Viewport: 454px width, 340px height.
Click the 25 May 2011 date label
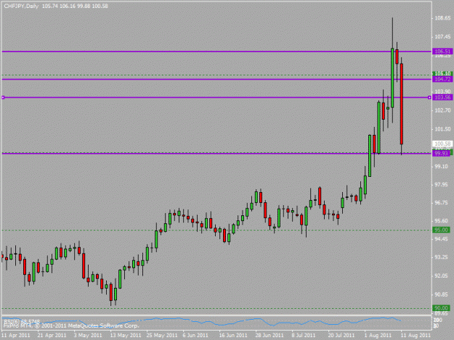pyautogui.click(x=162, y=335)
